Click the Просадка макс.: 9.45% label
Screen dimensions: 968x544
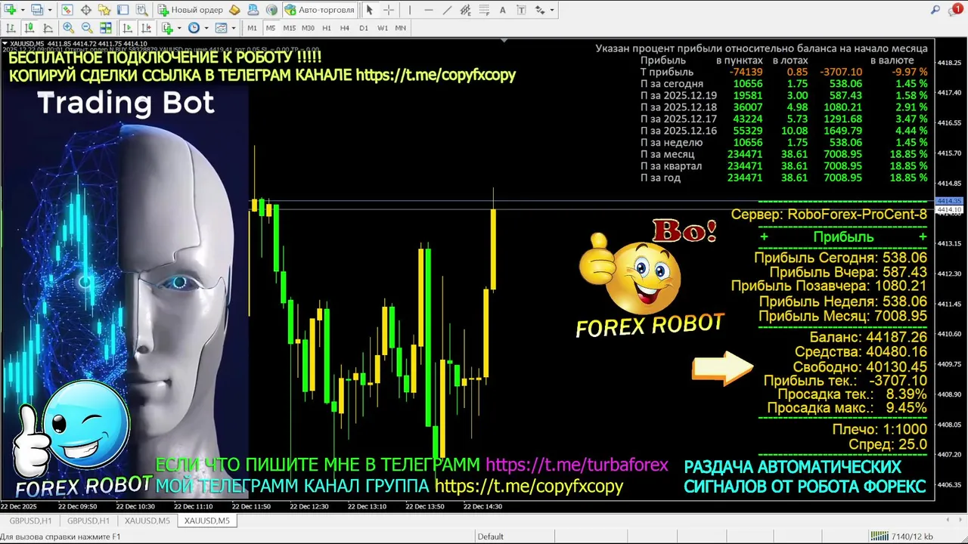tap(846, 408)
